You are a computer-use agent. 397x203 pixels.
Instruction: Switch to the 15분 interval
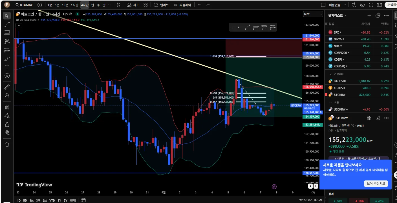click(65, 5)
